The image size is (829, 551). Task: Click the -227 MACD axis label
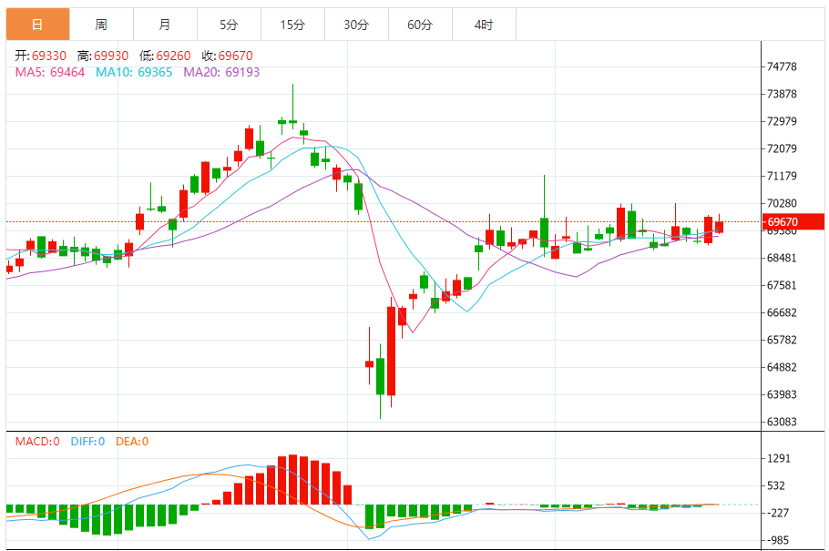click(778, 513)
